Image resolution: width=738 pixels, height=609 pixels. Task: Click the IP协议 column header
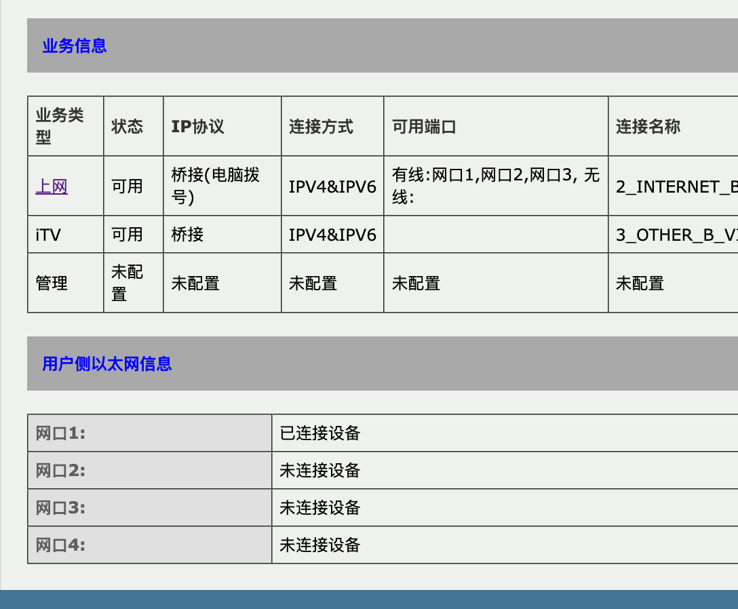coord(197,127)
